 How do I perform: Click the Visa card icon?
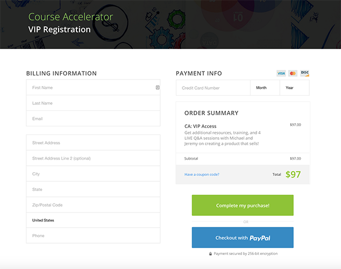tap(281, 73)
